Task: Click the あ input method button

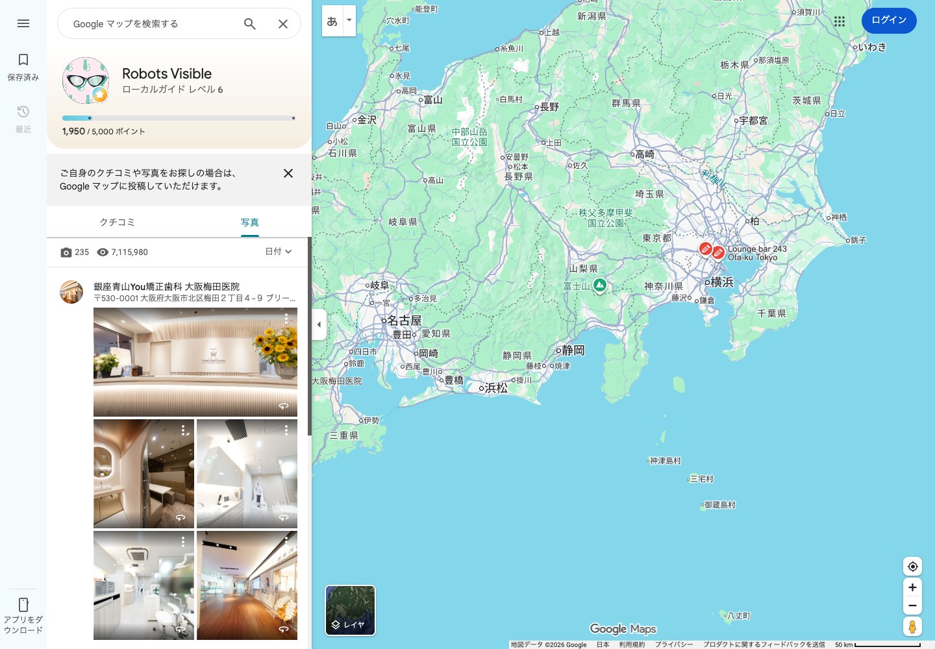Action: [x=332, y=21]
